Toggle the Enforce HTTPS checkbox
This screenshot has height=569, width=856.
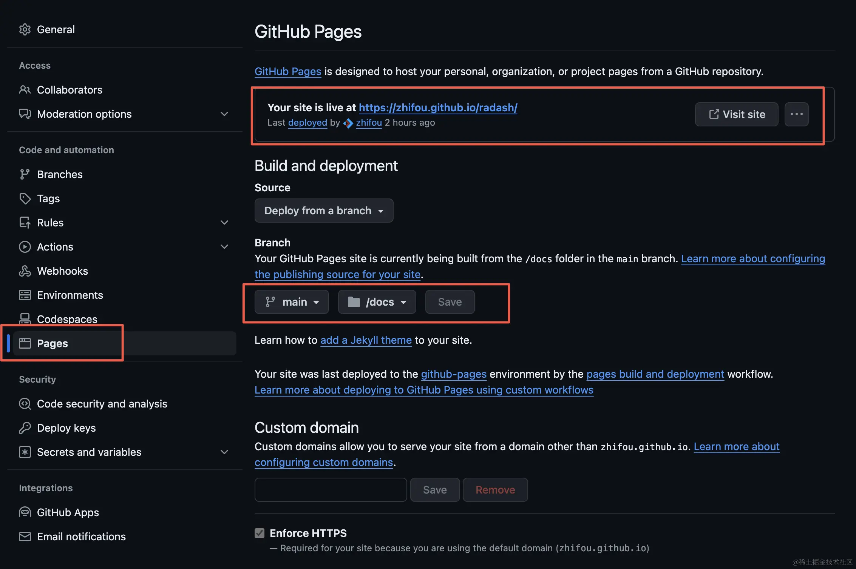click(x=260, y=533)
